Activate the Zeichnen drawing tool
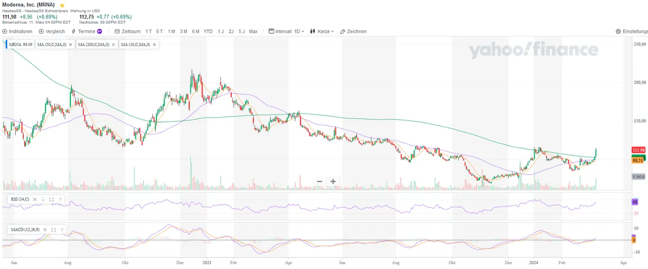 (353, 31)
